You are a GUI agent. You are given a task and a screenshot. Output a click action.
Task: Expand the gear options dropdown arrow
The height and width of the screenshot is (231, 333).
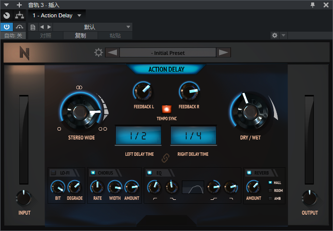[283, 36]
